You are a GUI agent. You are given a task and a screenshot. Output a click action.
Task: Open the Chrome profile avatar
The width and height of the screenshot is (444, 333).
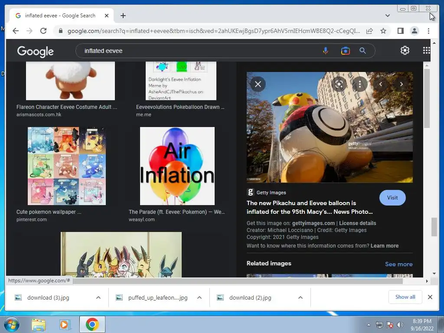click(x=414, y=31)
